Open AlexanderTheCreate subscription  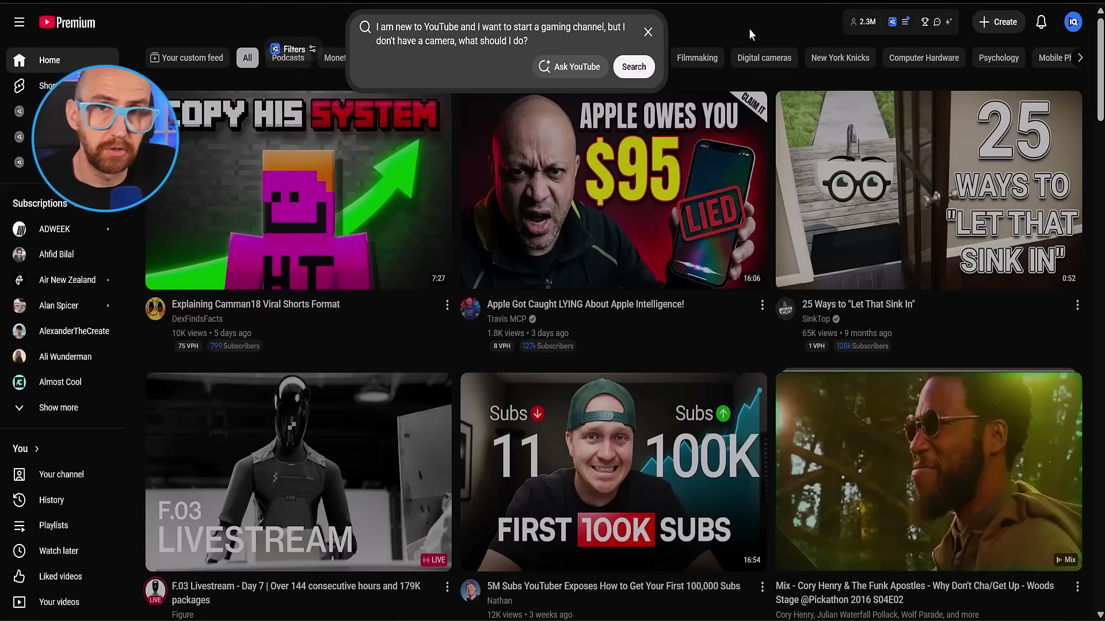pyautogui.click(x=63, y=331)
